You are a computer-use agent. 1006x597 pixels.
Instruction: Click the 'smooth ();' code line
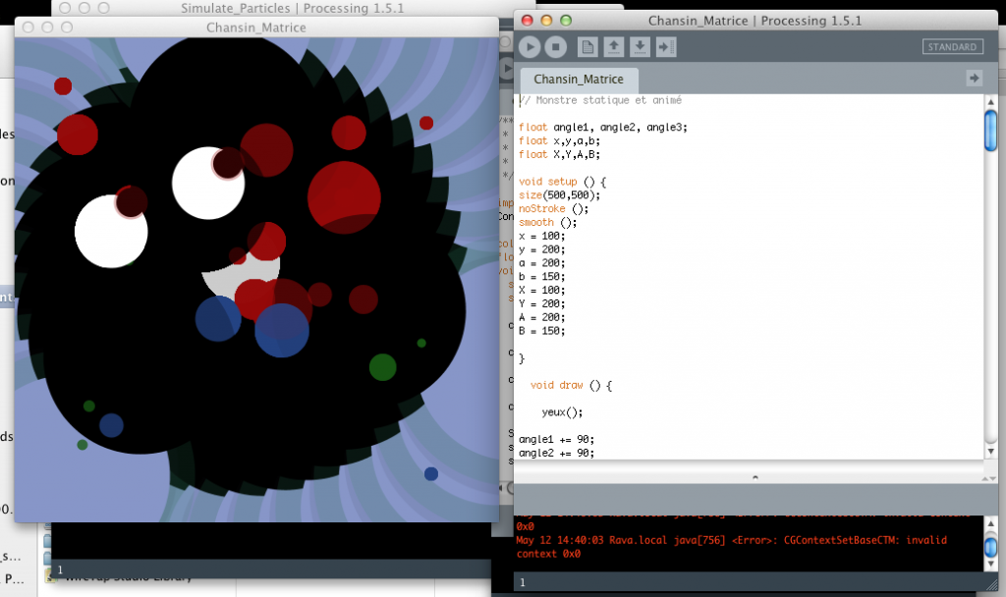pyautogui.click(x=548, y=223)
